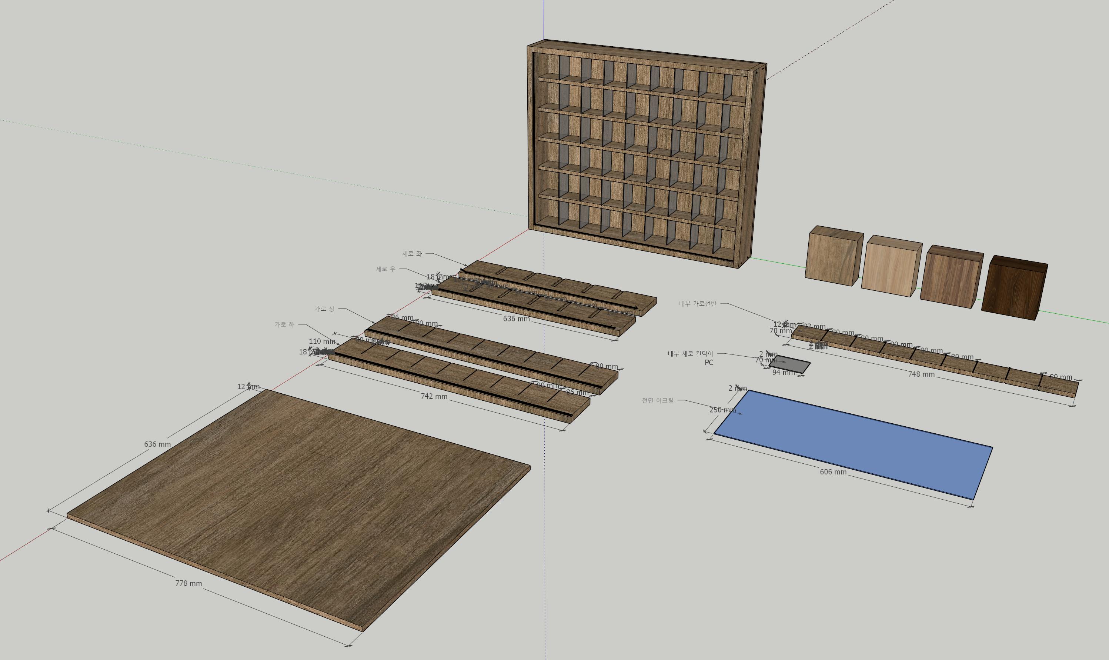Click the '가로 하' text label
Screen dimensions: 1109x660
coord(284,325)
